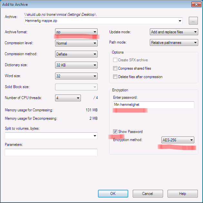Open Split to volumes dropdown

51,136
